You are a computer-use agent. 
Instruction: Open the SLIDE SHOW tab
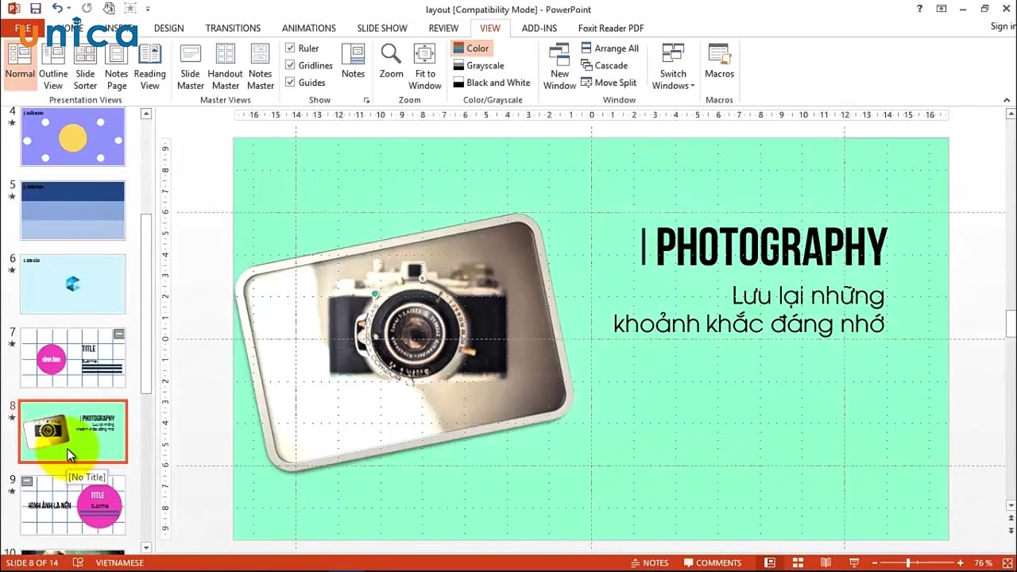pos(382,28)
